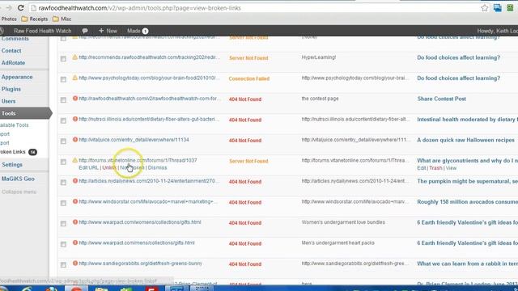
Task: Check the box for rawfoodhealthwatch-com-for link row
Action: [63, 100]
